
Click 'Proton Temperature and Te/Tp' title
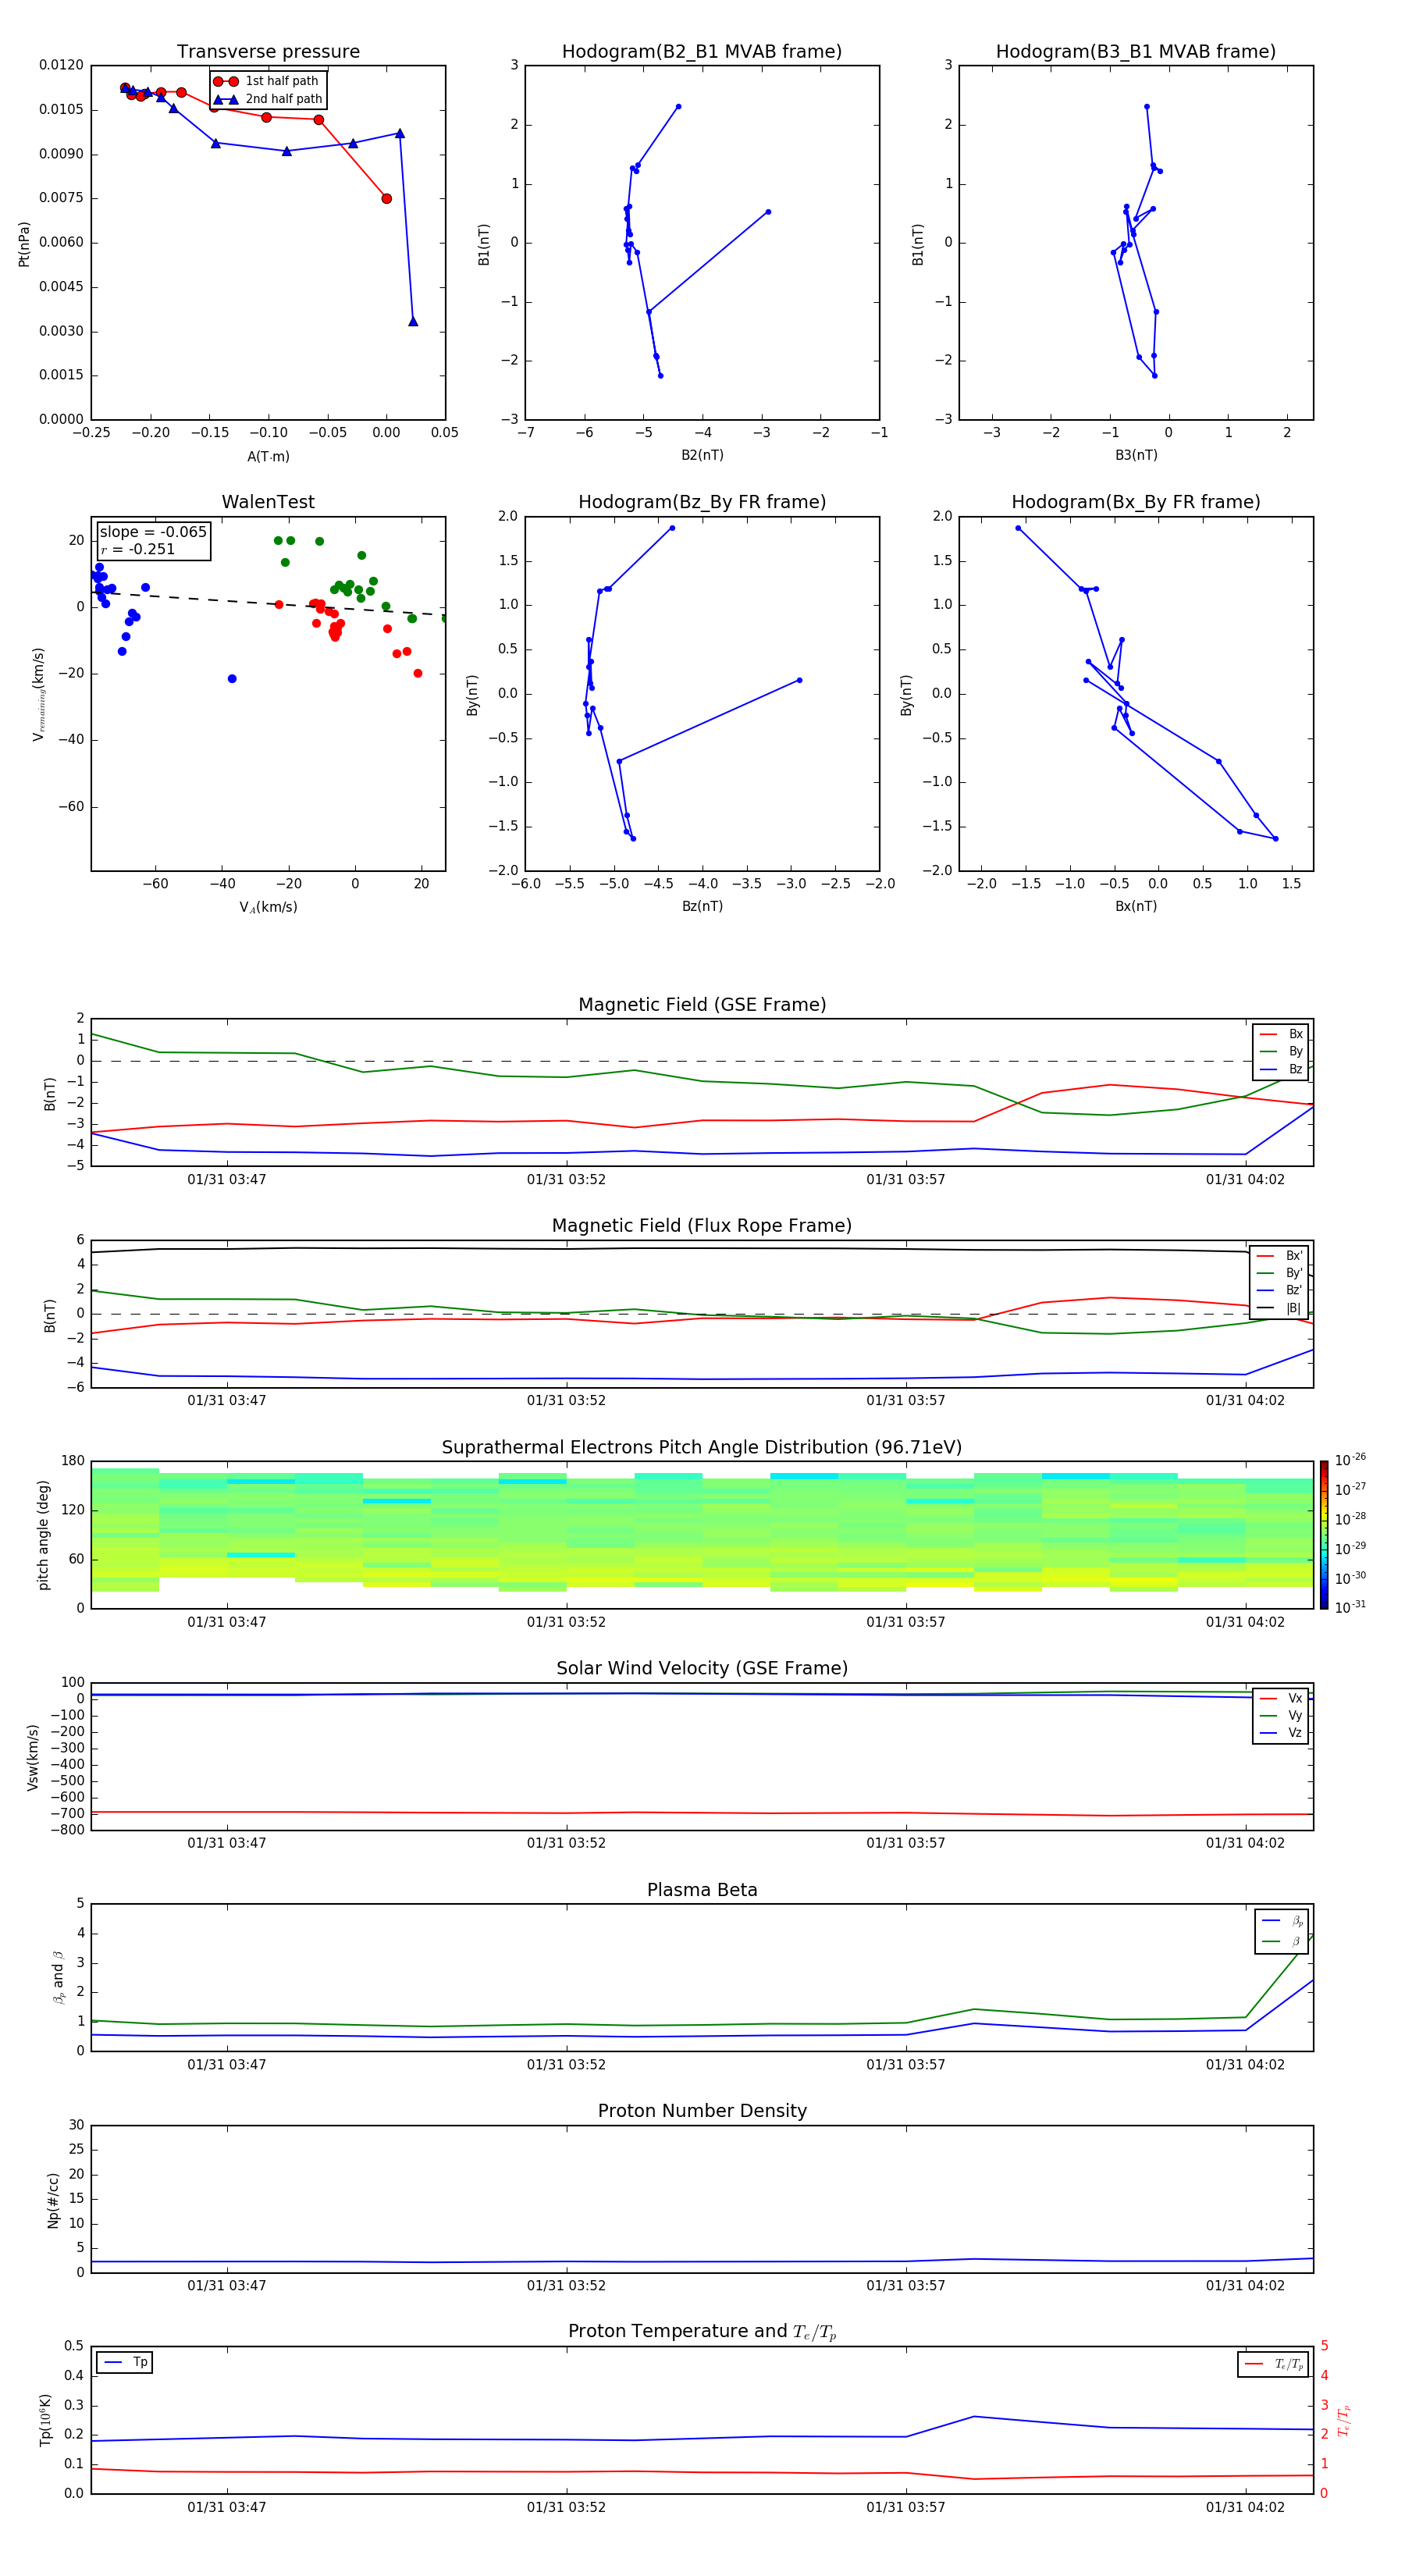702,2332
